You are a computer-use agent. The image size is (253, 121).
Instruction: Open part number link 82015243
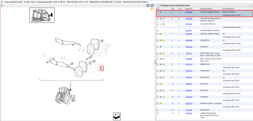189,24
